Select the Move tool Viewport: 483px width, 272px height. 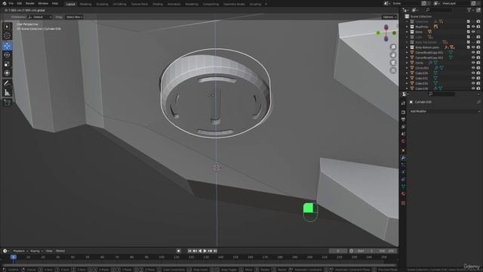pyautogui.click(x=7, y=46)
